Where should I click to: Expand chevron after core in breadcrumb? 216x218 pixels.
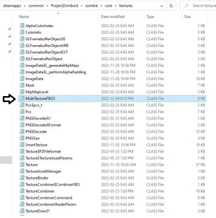coord(116,6)
